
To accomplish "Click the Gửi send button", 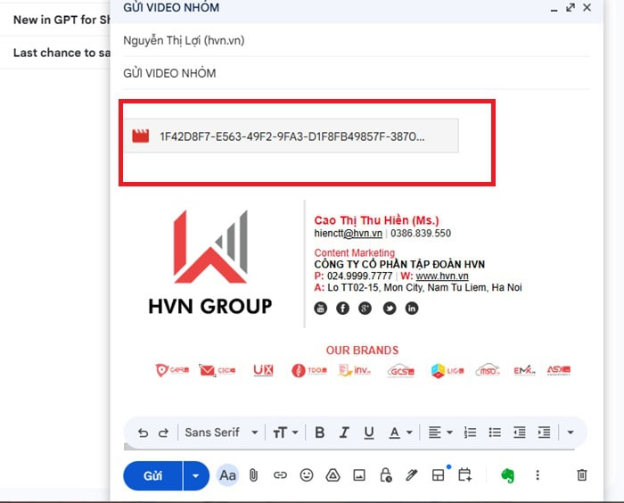I will pos(153,475).
